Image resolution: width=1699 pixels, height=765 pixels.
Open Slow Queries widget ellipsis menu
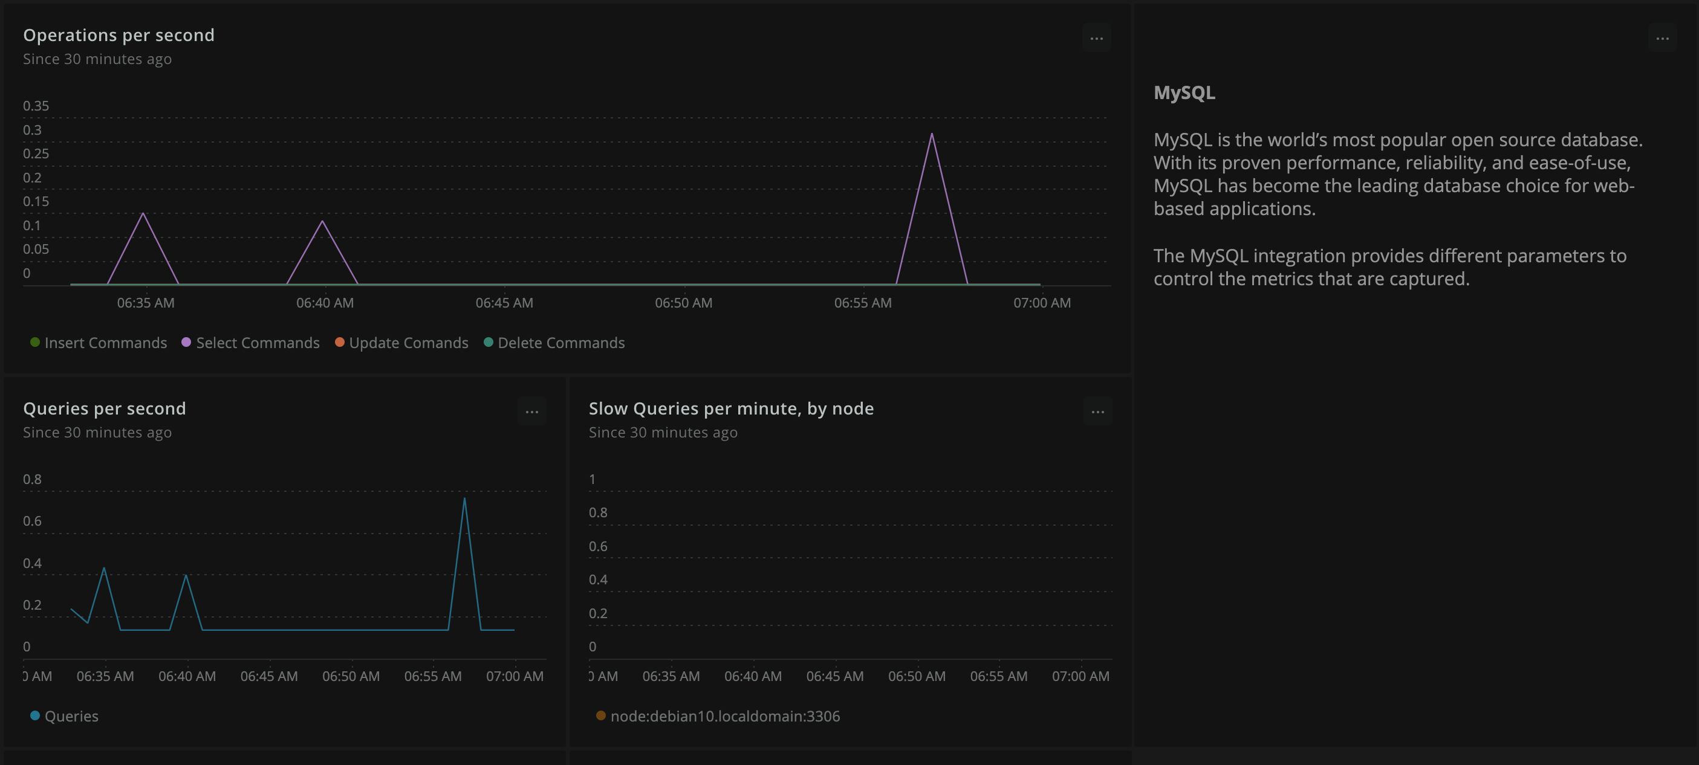pos(1097,412)
